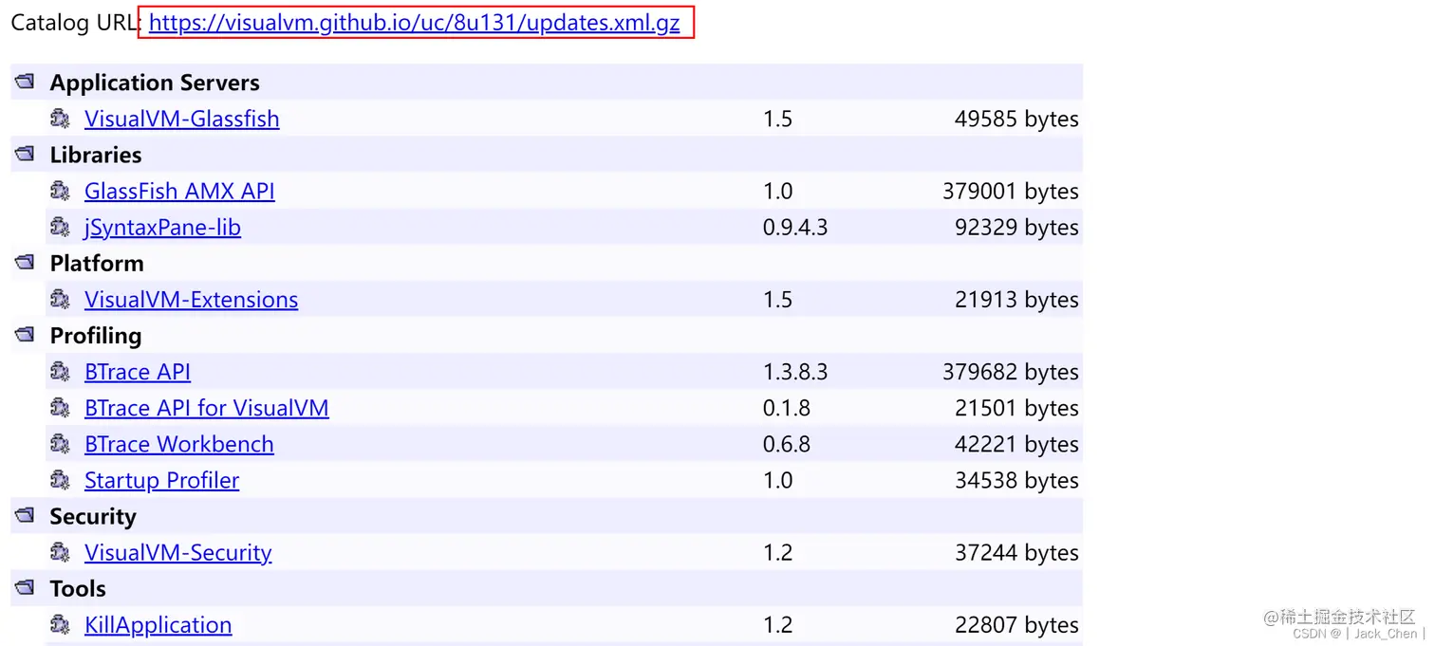
Task: Select the Application Servers category heading
Action: (x=155, y=83)
